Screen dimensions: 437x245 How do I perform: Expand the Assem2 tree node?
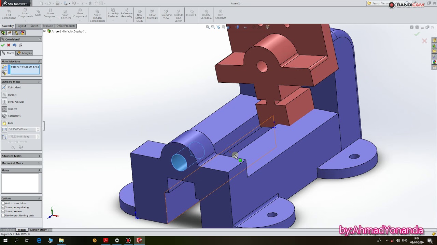click(x=45, y=31)
